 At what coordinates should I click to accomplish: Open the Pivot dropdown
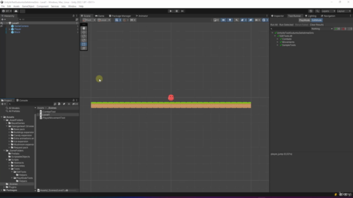(x=89, y=20)
